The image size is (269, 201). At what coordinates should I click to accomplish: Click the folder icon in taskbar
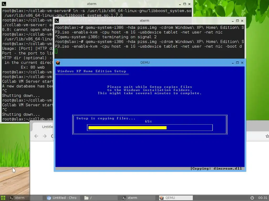(86, 198)
